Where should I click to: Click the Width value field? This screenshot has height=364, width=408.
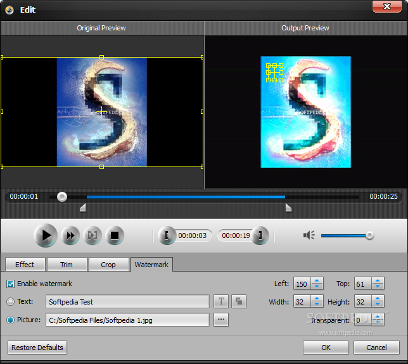(x=302, y=301)
